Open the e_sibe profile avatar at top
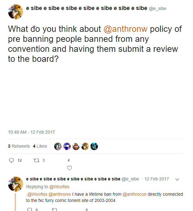 coord(16,12)
